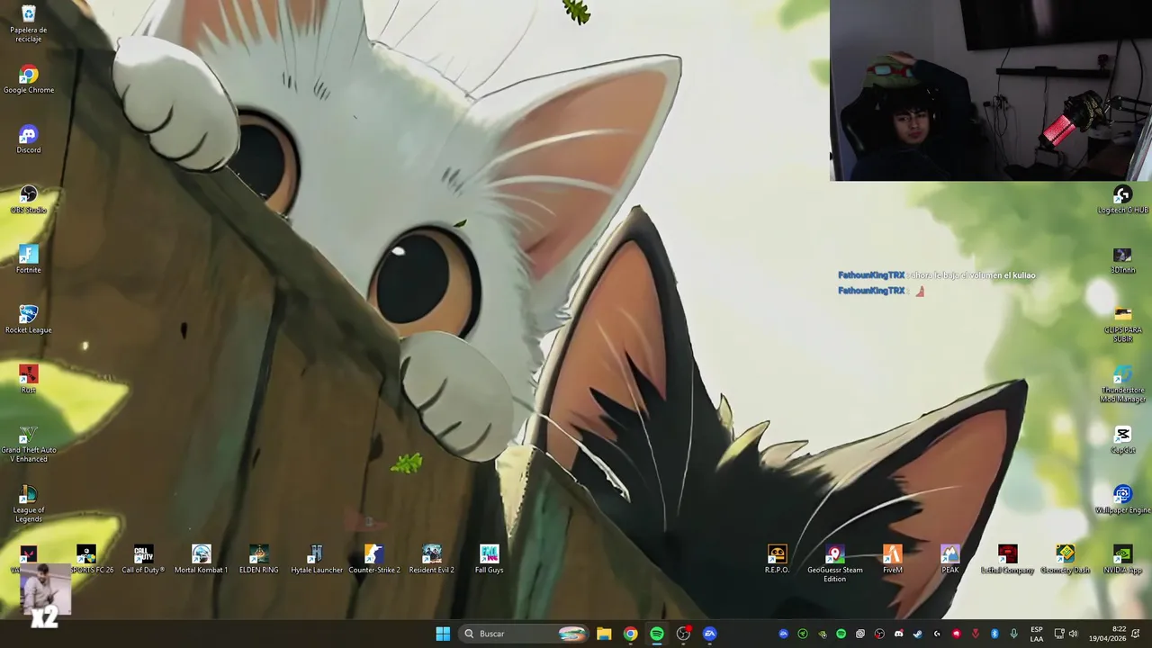Select the Hytale Launcher shortcut
Screen dimensions: 1152x648
pyautogui.click(x=316, y=560)
